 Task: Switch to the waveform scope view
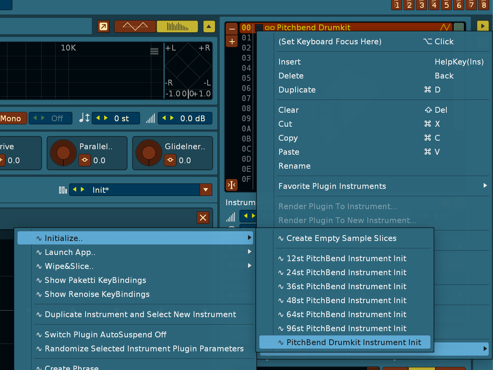135,26
